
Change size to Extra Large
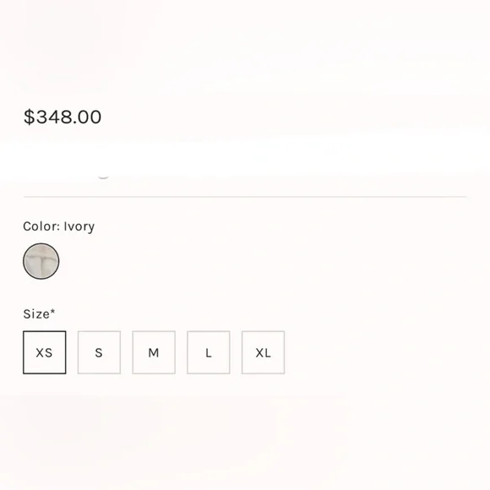[x=263, y=352]
